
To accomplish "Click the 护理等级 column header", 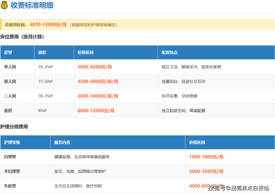I will tap(12, 142).
